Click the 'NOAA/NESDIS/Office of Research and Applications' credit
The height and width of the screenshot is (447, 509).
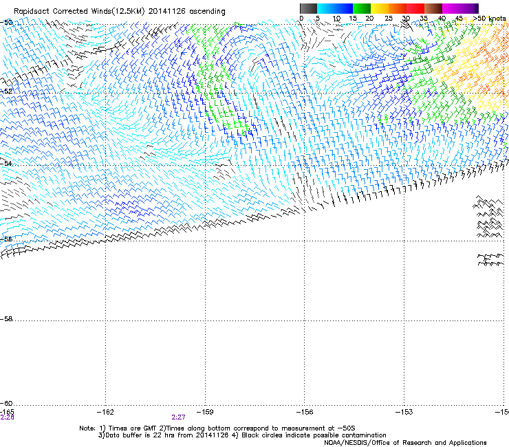pyautogui.click(x=405, y=443)
